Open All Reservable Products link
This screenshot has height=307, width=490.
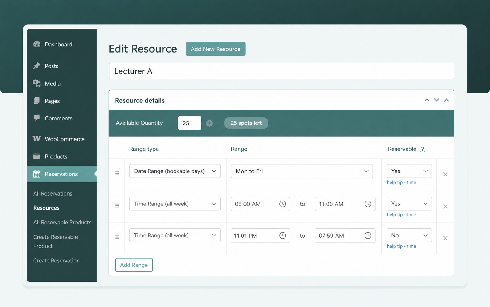tap(62, 222)
